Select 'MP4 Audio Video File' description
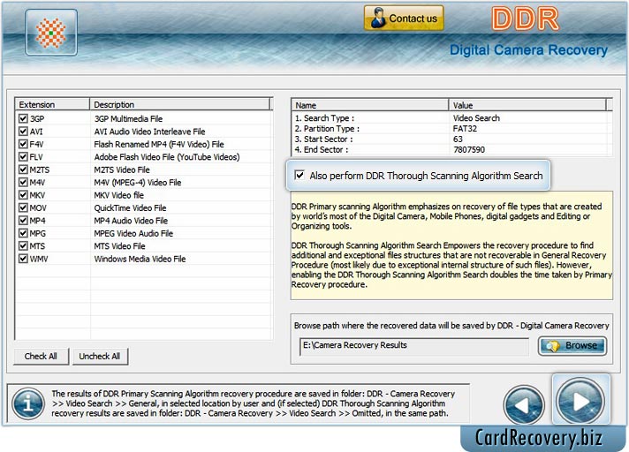 [x=131, y=221]
